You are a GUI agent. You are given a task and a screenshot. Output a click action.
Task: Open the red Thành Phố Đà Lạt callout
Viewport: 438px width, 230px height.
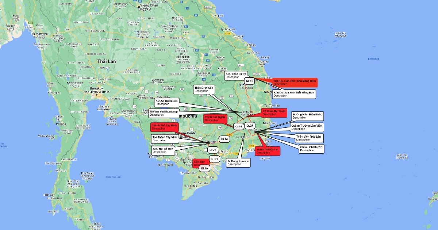point(267,151)
